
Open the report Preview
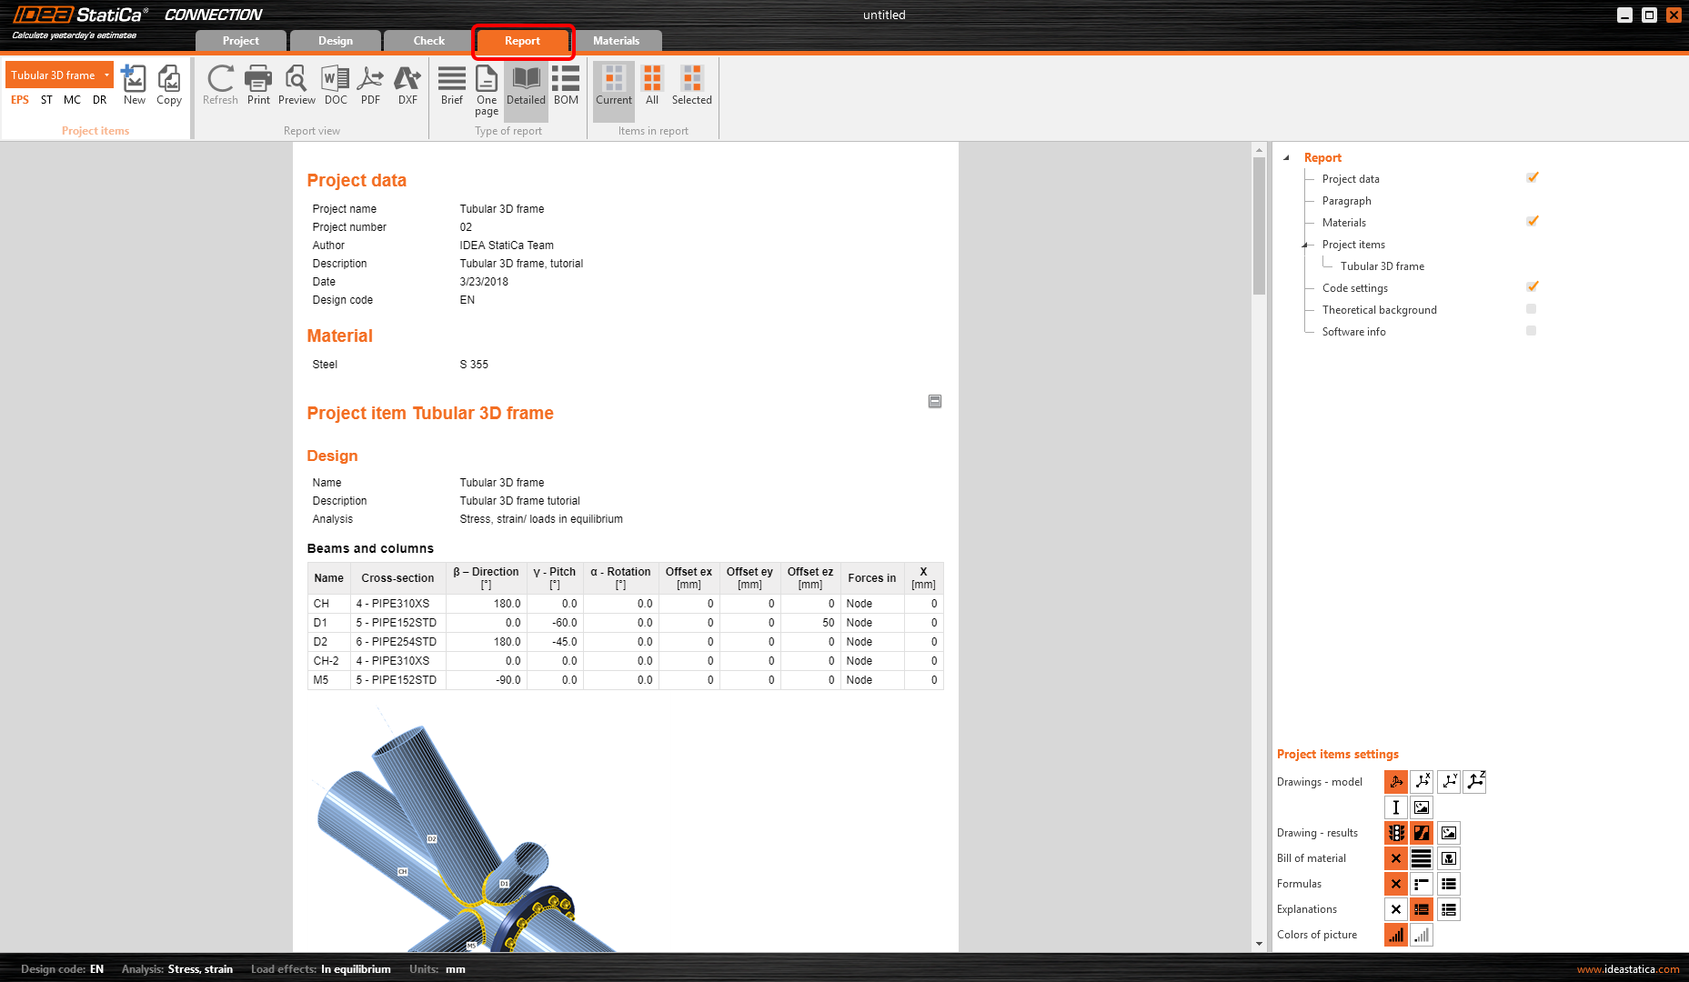297,85
